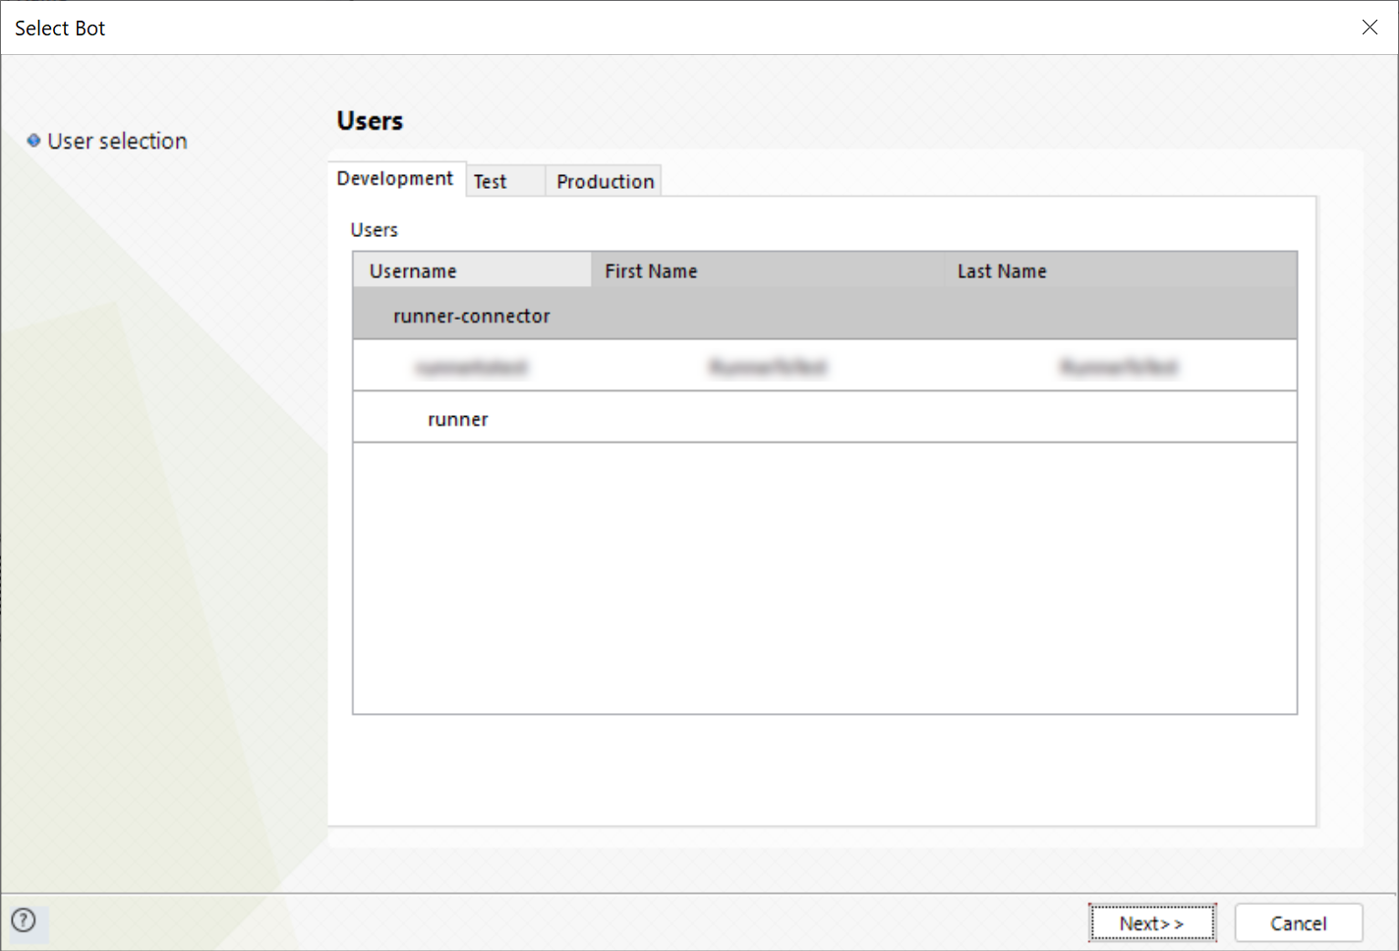Switch to the Test tab
1399x951 pixels.
tap(505, 181)
